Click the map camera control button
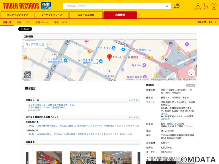Image resolution: width=219 pixels, height=164 pixels. point(191,72)
